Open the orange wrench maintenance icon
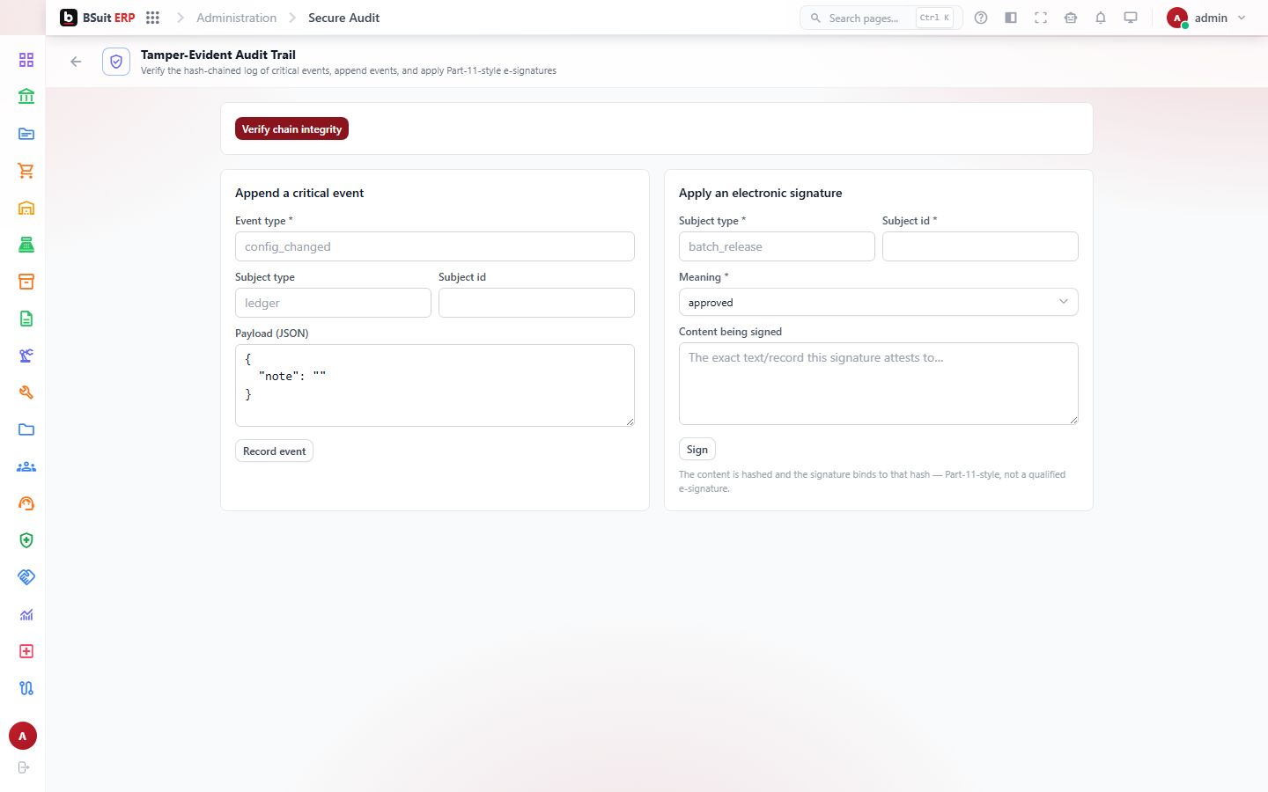Screen dimensions: 1268x792 click(x=26, y=392)
